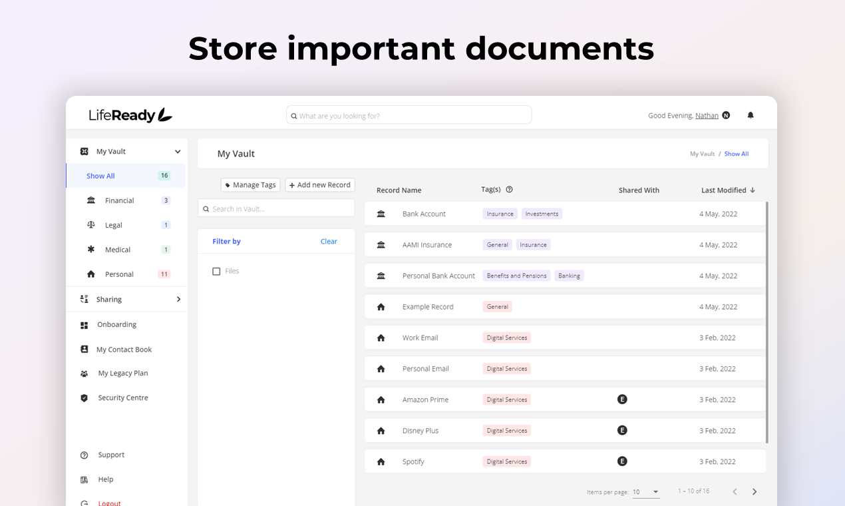Image resolution: width=845 pixels, height=506 pixels.
Task: Click the Manage Tags button
Action: (250, 185)
